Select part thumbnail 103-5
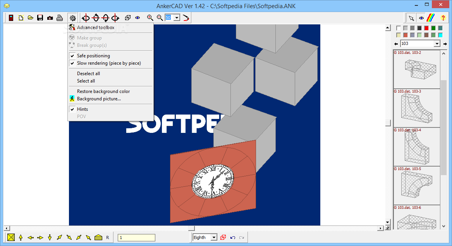The image size is (452, 246). (x=416, y=186)
